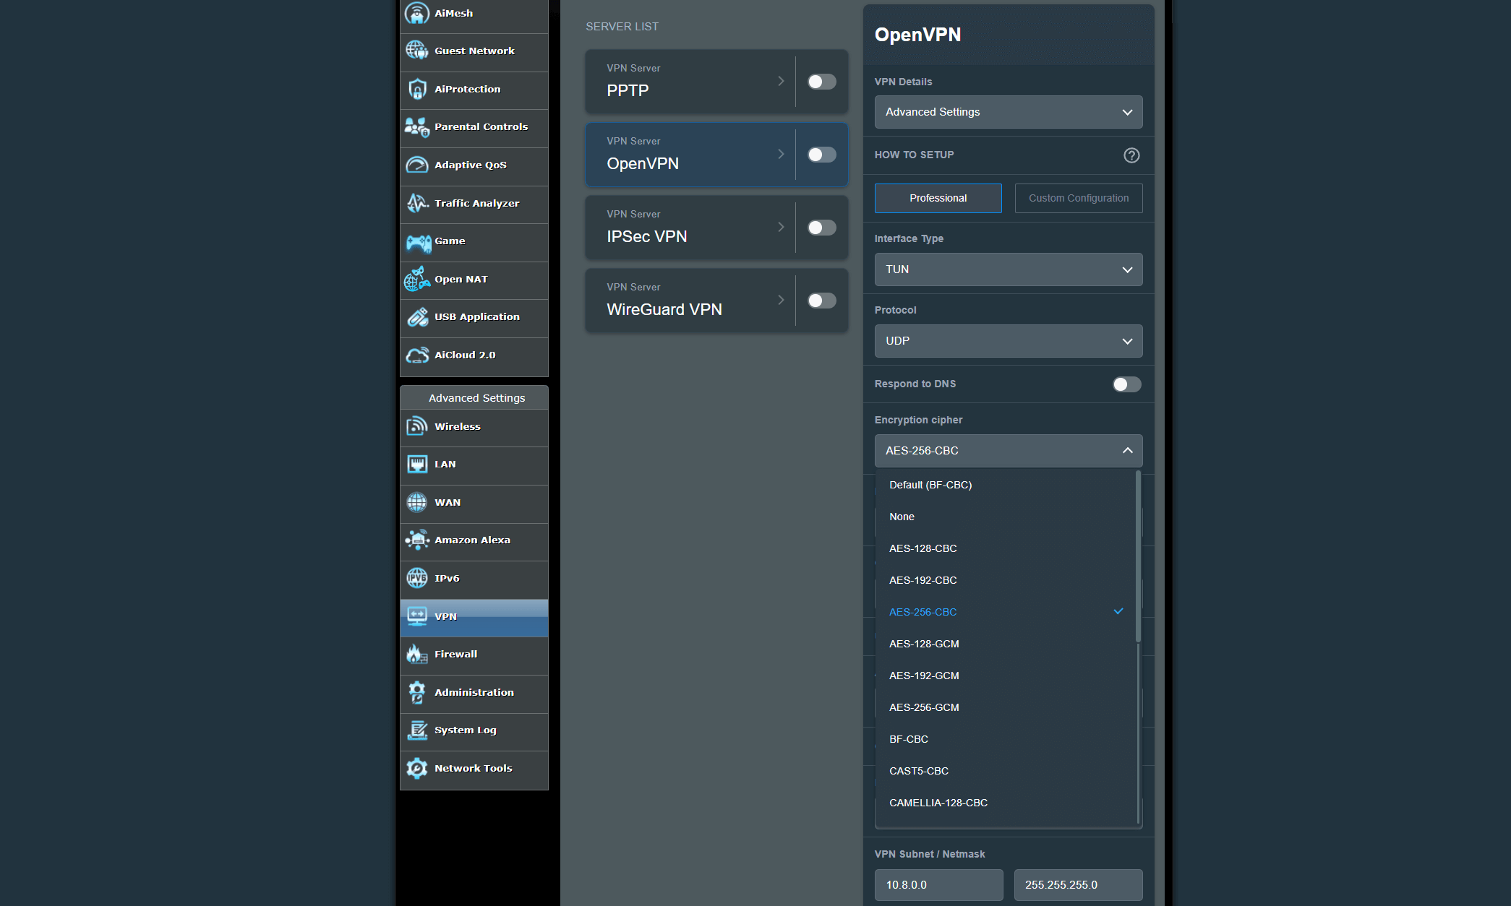Click the Traffic Analyzer waveform icon
Screen dimensions: 1511x906
417,203
